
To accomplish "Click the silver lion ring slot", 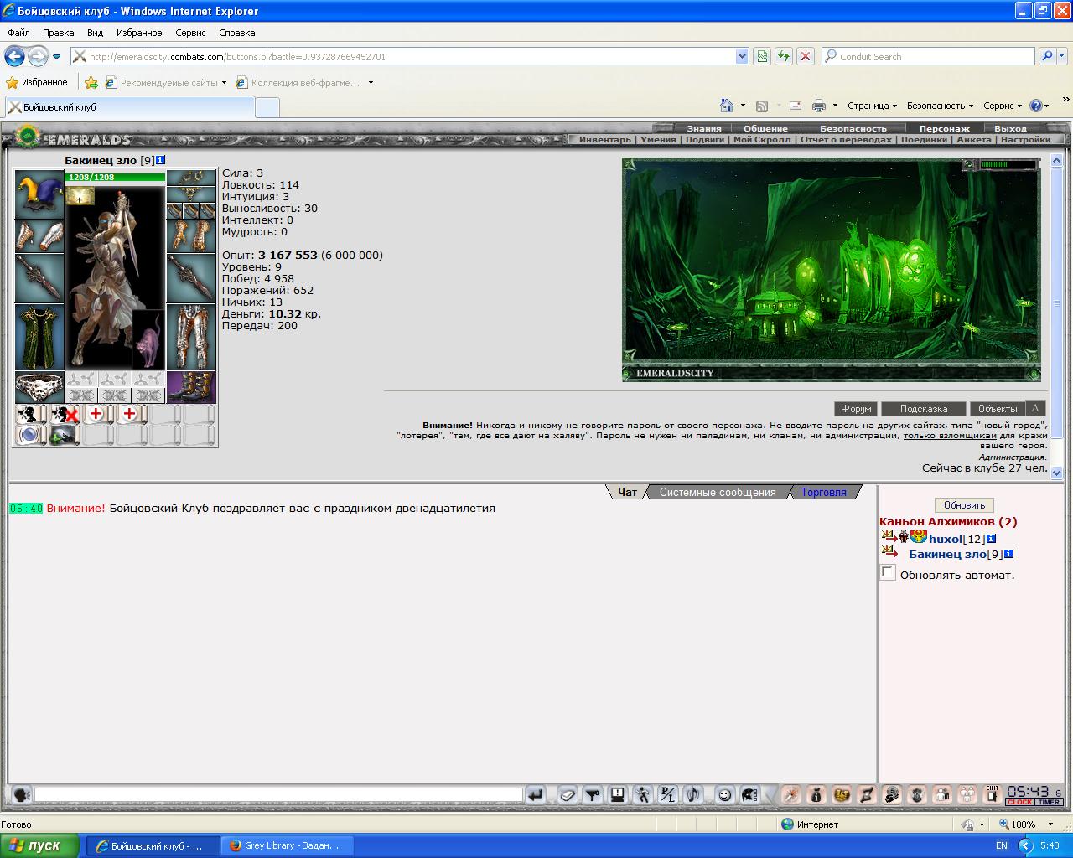I will point(39,387).
